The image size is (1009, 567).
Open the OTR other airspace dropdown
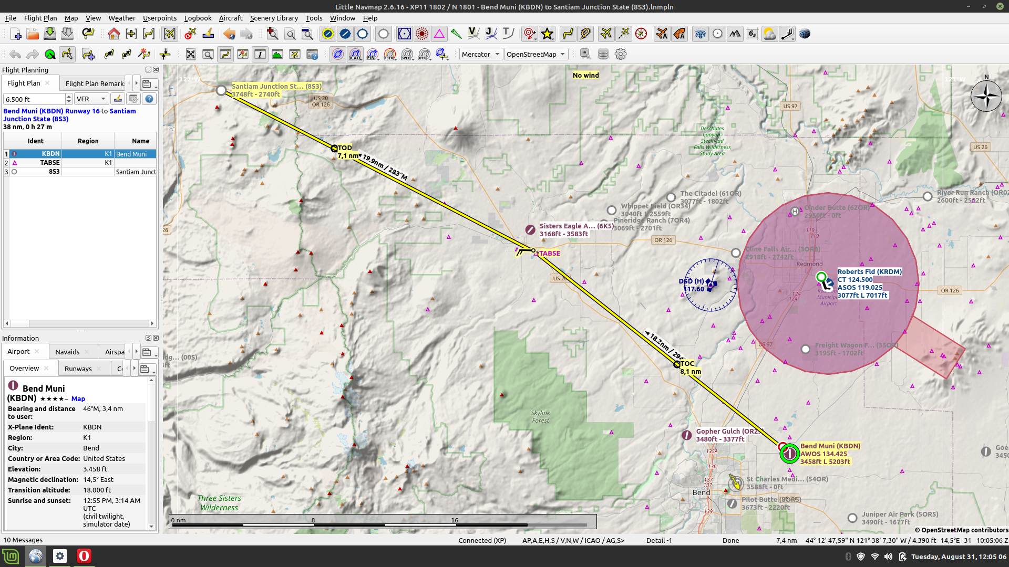(x=425, y=54)
